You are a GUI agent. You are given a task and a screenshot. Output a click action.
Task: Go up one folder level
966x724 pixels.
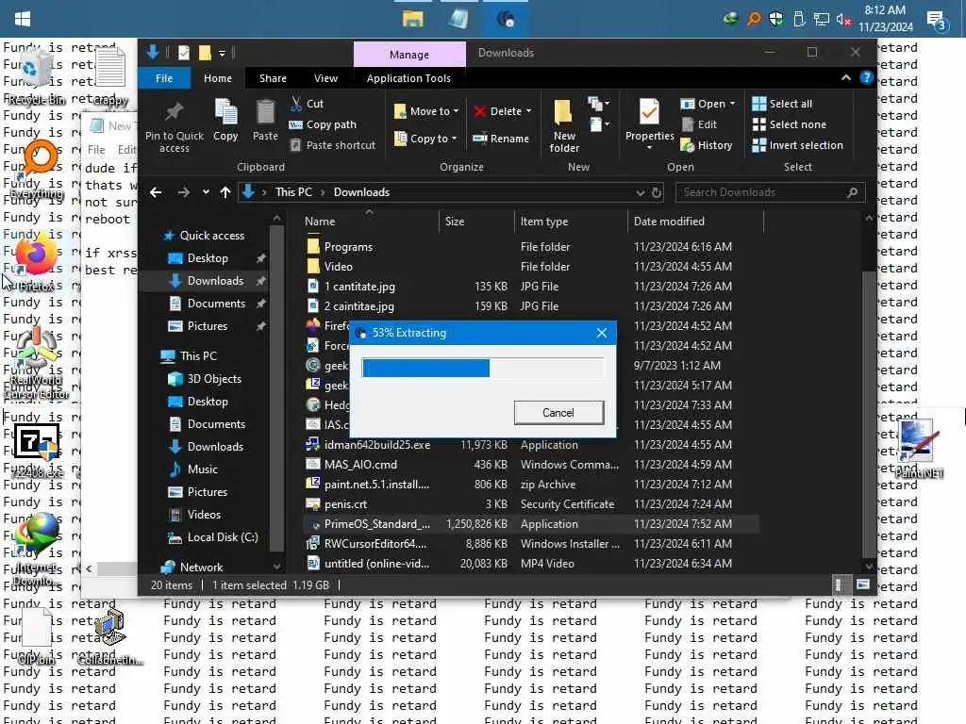click(x=225, y=192)
